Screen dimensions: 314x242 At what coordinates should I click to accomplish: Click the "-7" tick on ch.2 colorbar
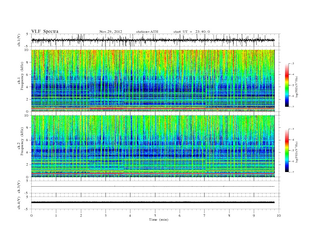(293, 172)
